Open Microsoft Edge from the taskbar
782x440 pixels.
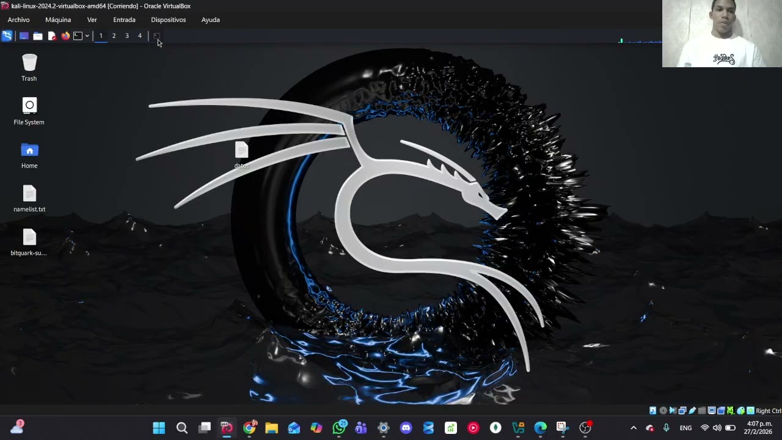click(540, 428)
